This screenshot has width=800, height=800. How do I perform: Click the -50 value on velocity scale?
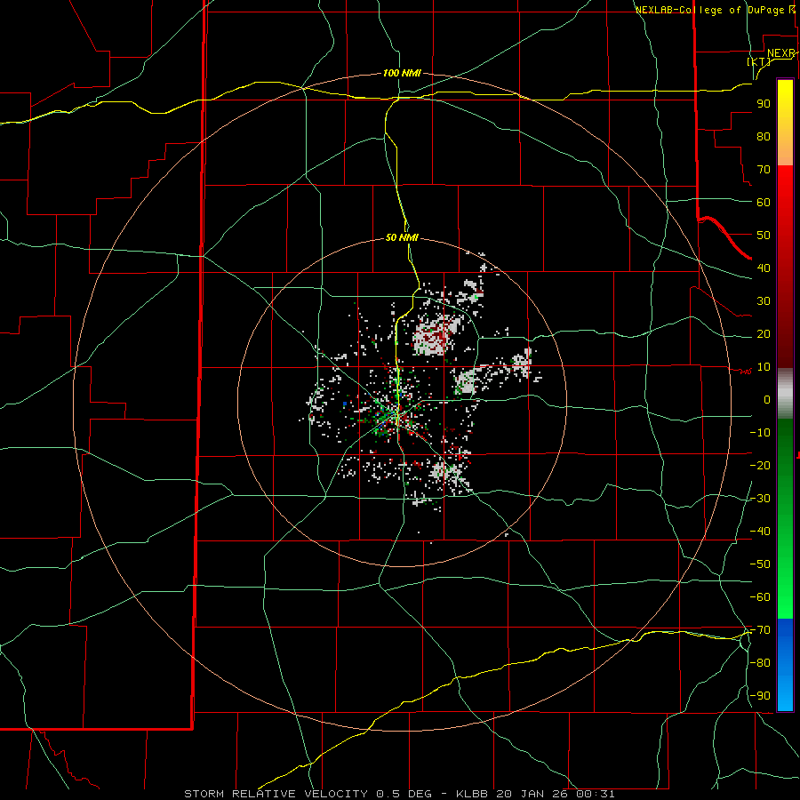760,564
